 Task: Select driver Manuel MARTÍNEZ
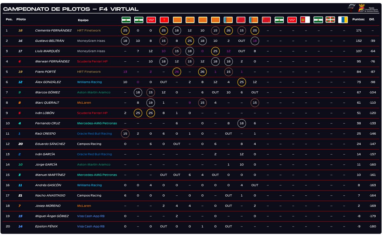click(50, 175)
